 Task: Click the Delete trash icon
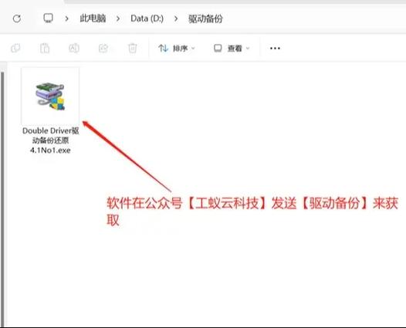(133, 48)
